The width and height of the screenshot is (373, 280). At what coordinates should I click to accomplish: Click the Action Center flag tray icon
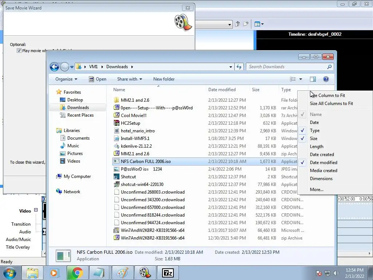(x=319, y=273)
